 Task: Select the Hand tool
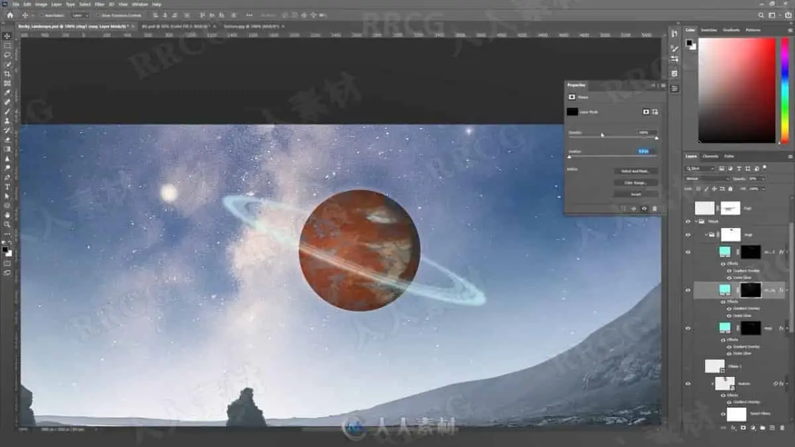pos(8,215)
